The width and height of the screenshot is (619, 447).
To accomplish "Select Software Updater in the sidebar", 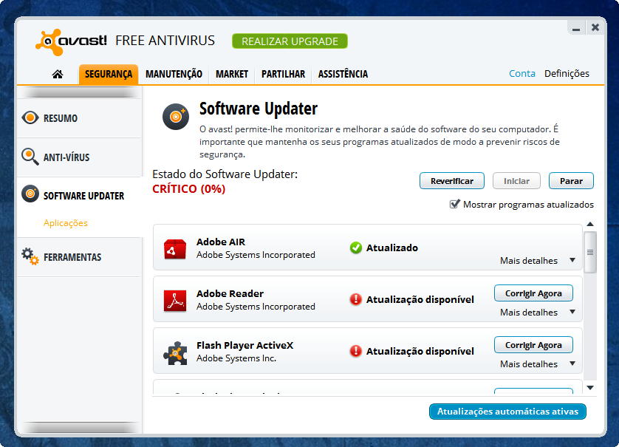I will click(79, 196).
